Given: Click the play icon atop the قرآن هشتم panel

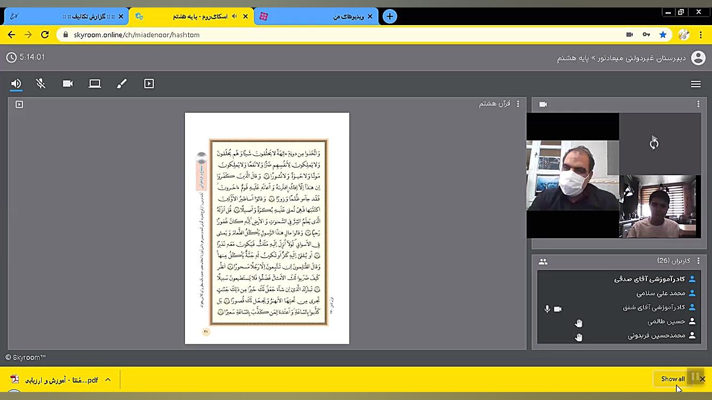Looking at the screenshot, I should click(19, 105).
